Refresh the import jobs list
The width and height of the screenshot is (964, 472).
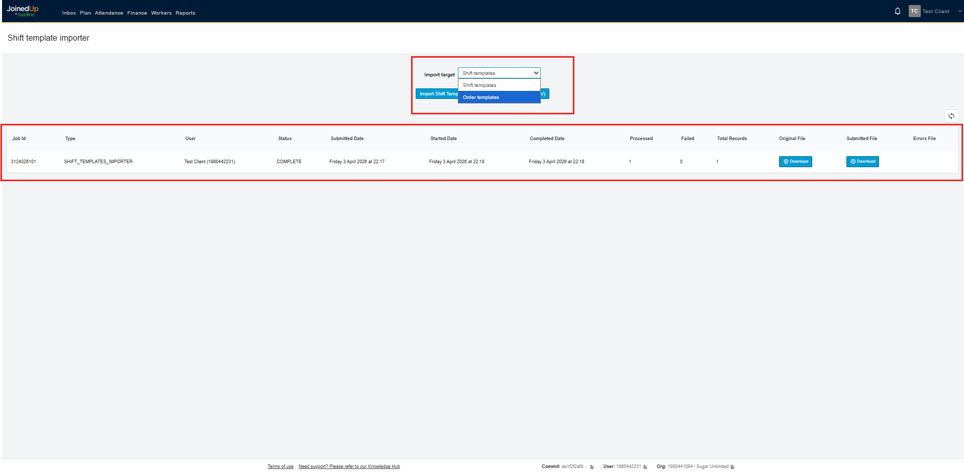951,116
